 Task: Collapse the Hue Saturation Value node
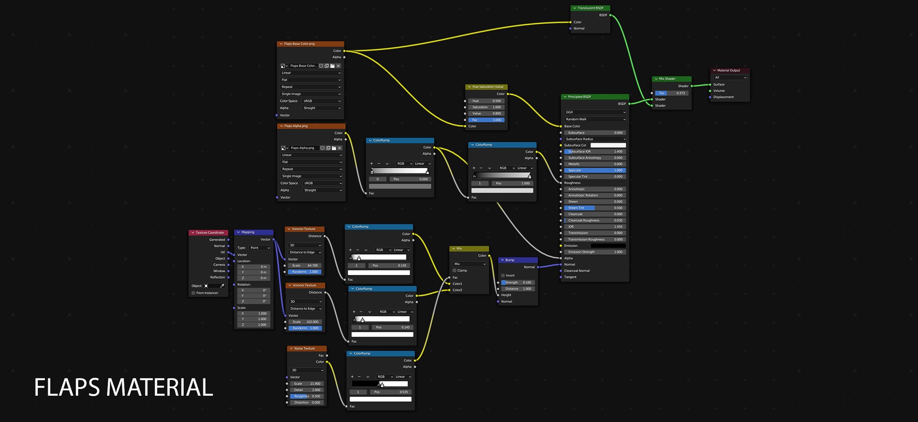tap(469, 87)
